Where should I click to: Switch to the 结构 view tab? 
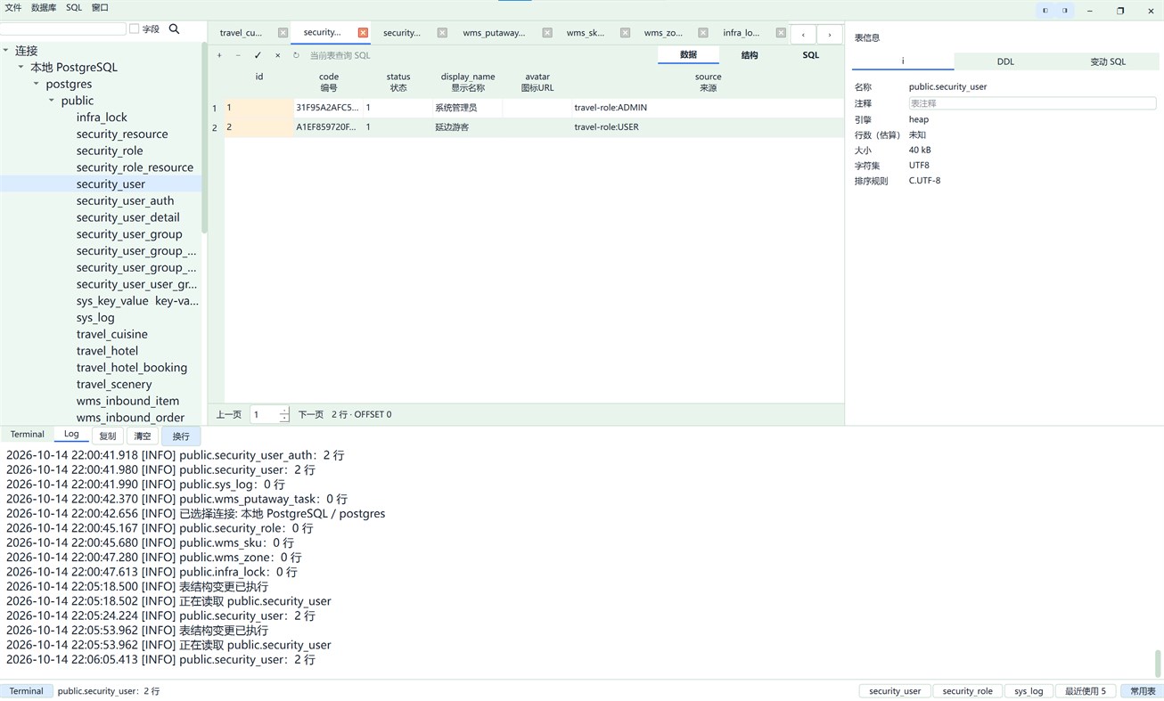click(x=750, y=55)
